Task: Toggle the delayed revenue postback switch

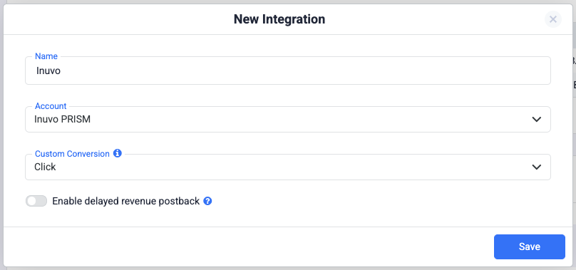Action: [36, 201]
